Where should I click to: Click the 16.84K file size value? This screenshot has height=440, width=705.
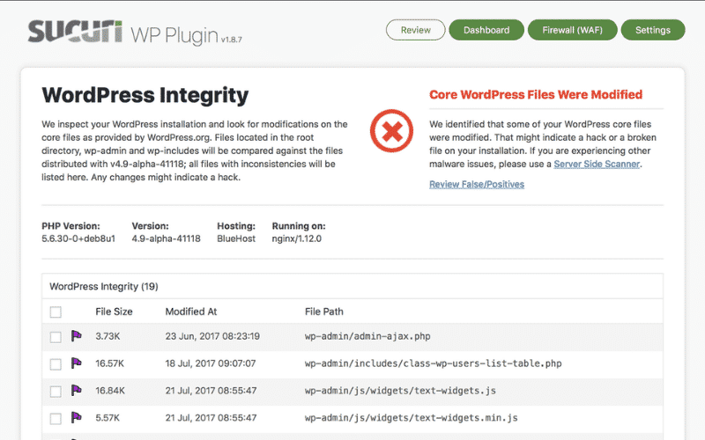[x=110, y=391]
